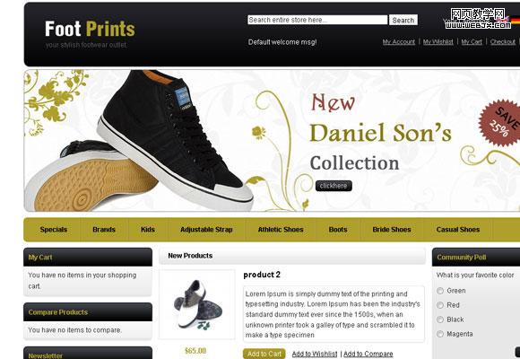
Task: Select the German flag language icon
Action: pos(516,21)
